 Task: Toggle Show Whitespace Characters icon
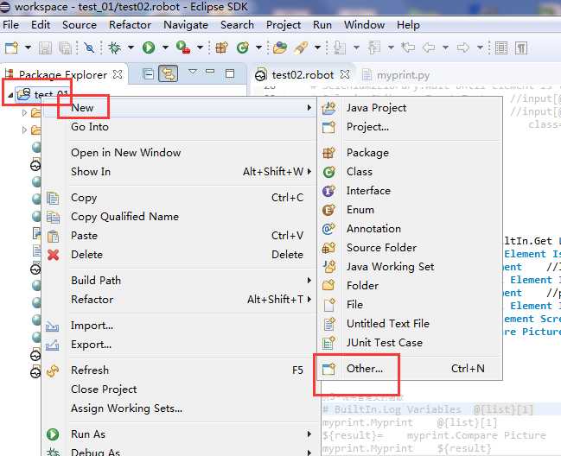(x=521, y=47)
